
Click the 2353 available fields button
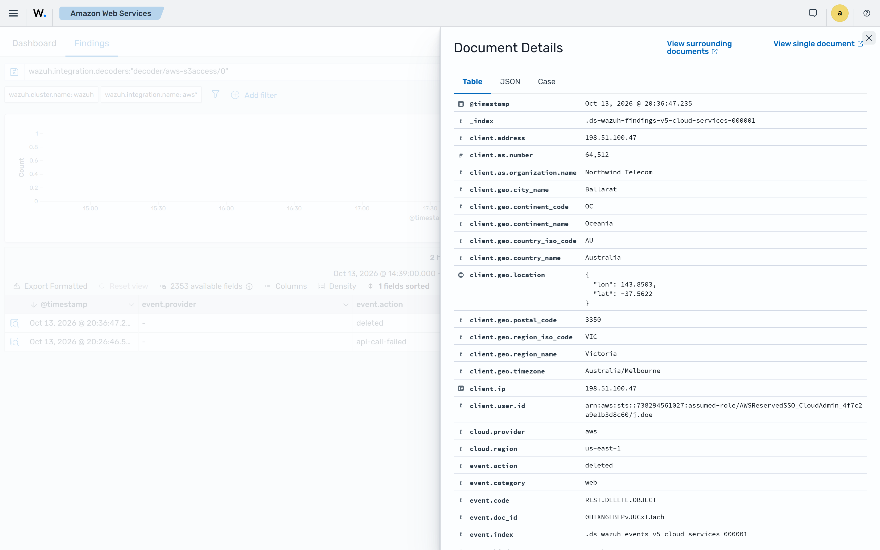coord(202,286)
